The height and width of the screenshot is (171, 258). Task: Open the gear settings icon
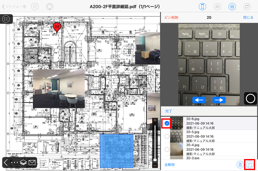click(x=232, y=7)
